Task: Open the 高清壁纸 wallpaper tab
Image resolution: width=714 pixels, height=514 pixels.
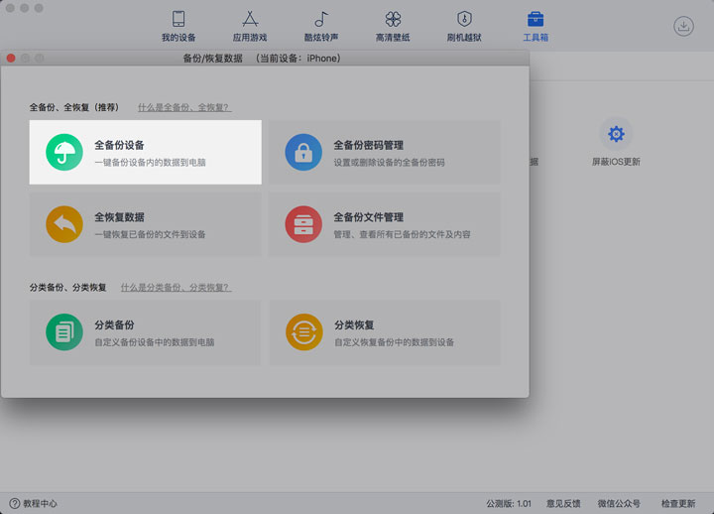Action: [x=393, y=26]
